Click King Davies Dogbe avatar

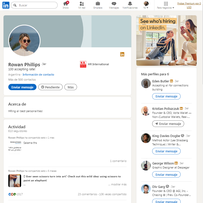[x=146, y=138]
